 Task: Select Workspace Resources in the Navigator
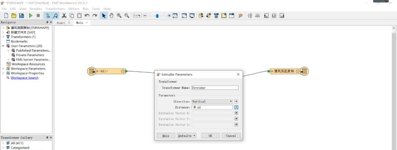[x=28, y=64]
